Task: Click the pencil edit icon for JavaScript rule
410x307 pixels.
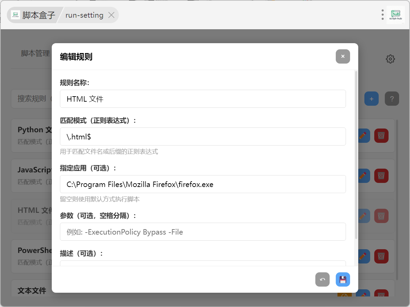Action: (363, 175)
